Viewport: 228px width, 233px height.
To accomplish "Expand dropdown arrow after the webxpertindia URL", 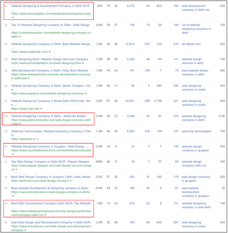I will (x=28, y=78).
